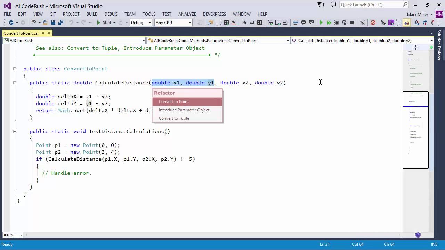Open the DEVEXPRESS menu
Viewport: 445px width, 250px height.
pos(215,14)
